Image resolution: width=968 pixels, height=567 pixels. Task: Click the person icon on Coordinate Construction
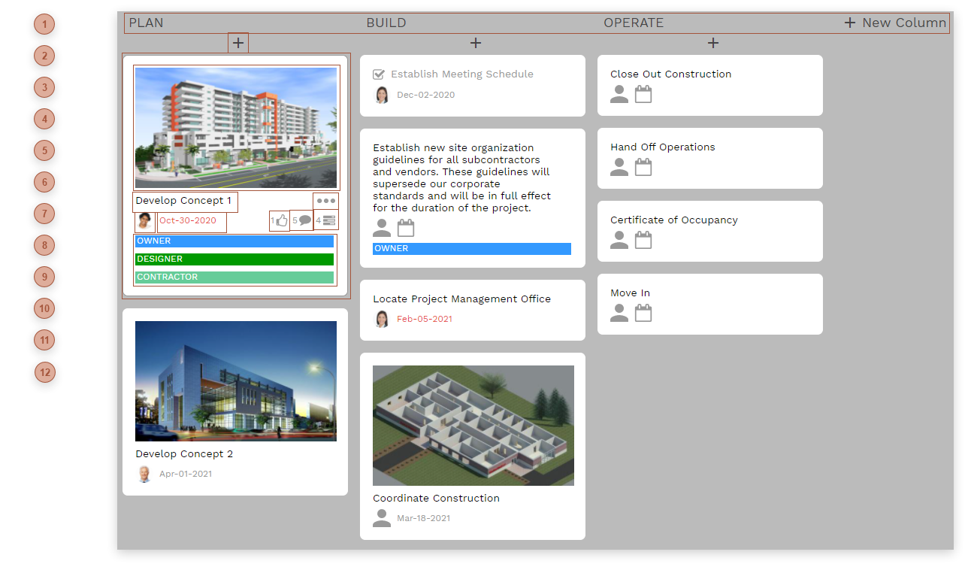point(381,518)
